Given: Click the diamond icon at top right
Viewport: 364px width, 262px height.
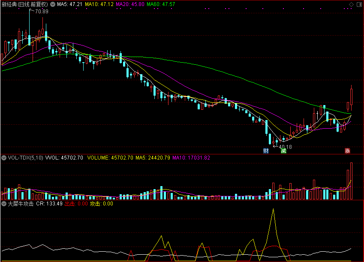Looking at the screenshot, I should [351, 4].
